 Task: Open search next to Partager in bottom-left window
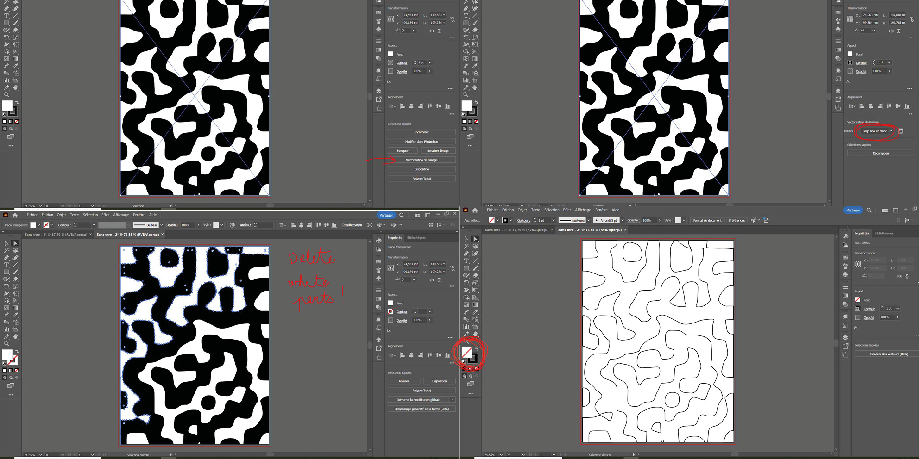(402, 215)
